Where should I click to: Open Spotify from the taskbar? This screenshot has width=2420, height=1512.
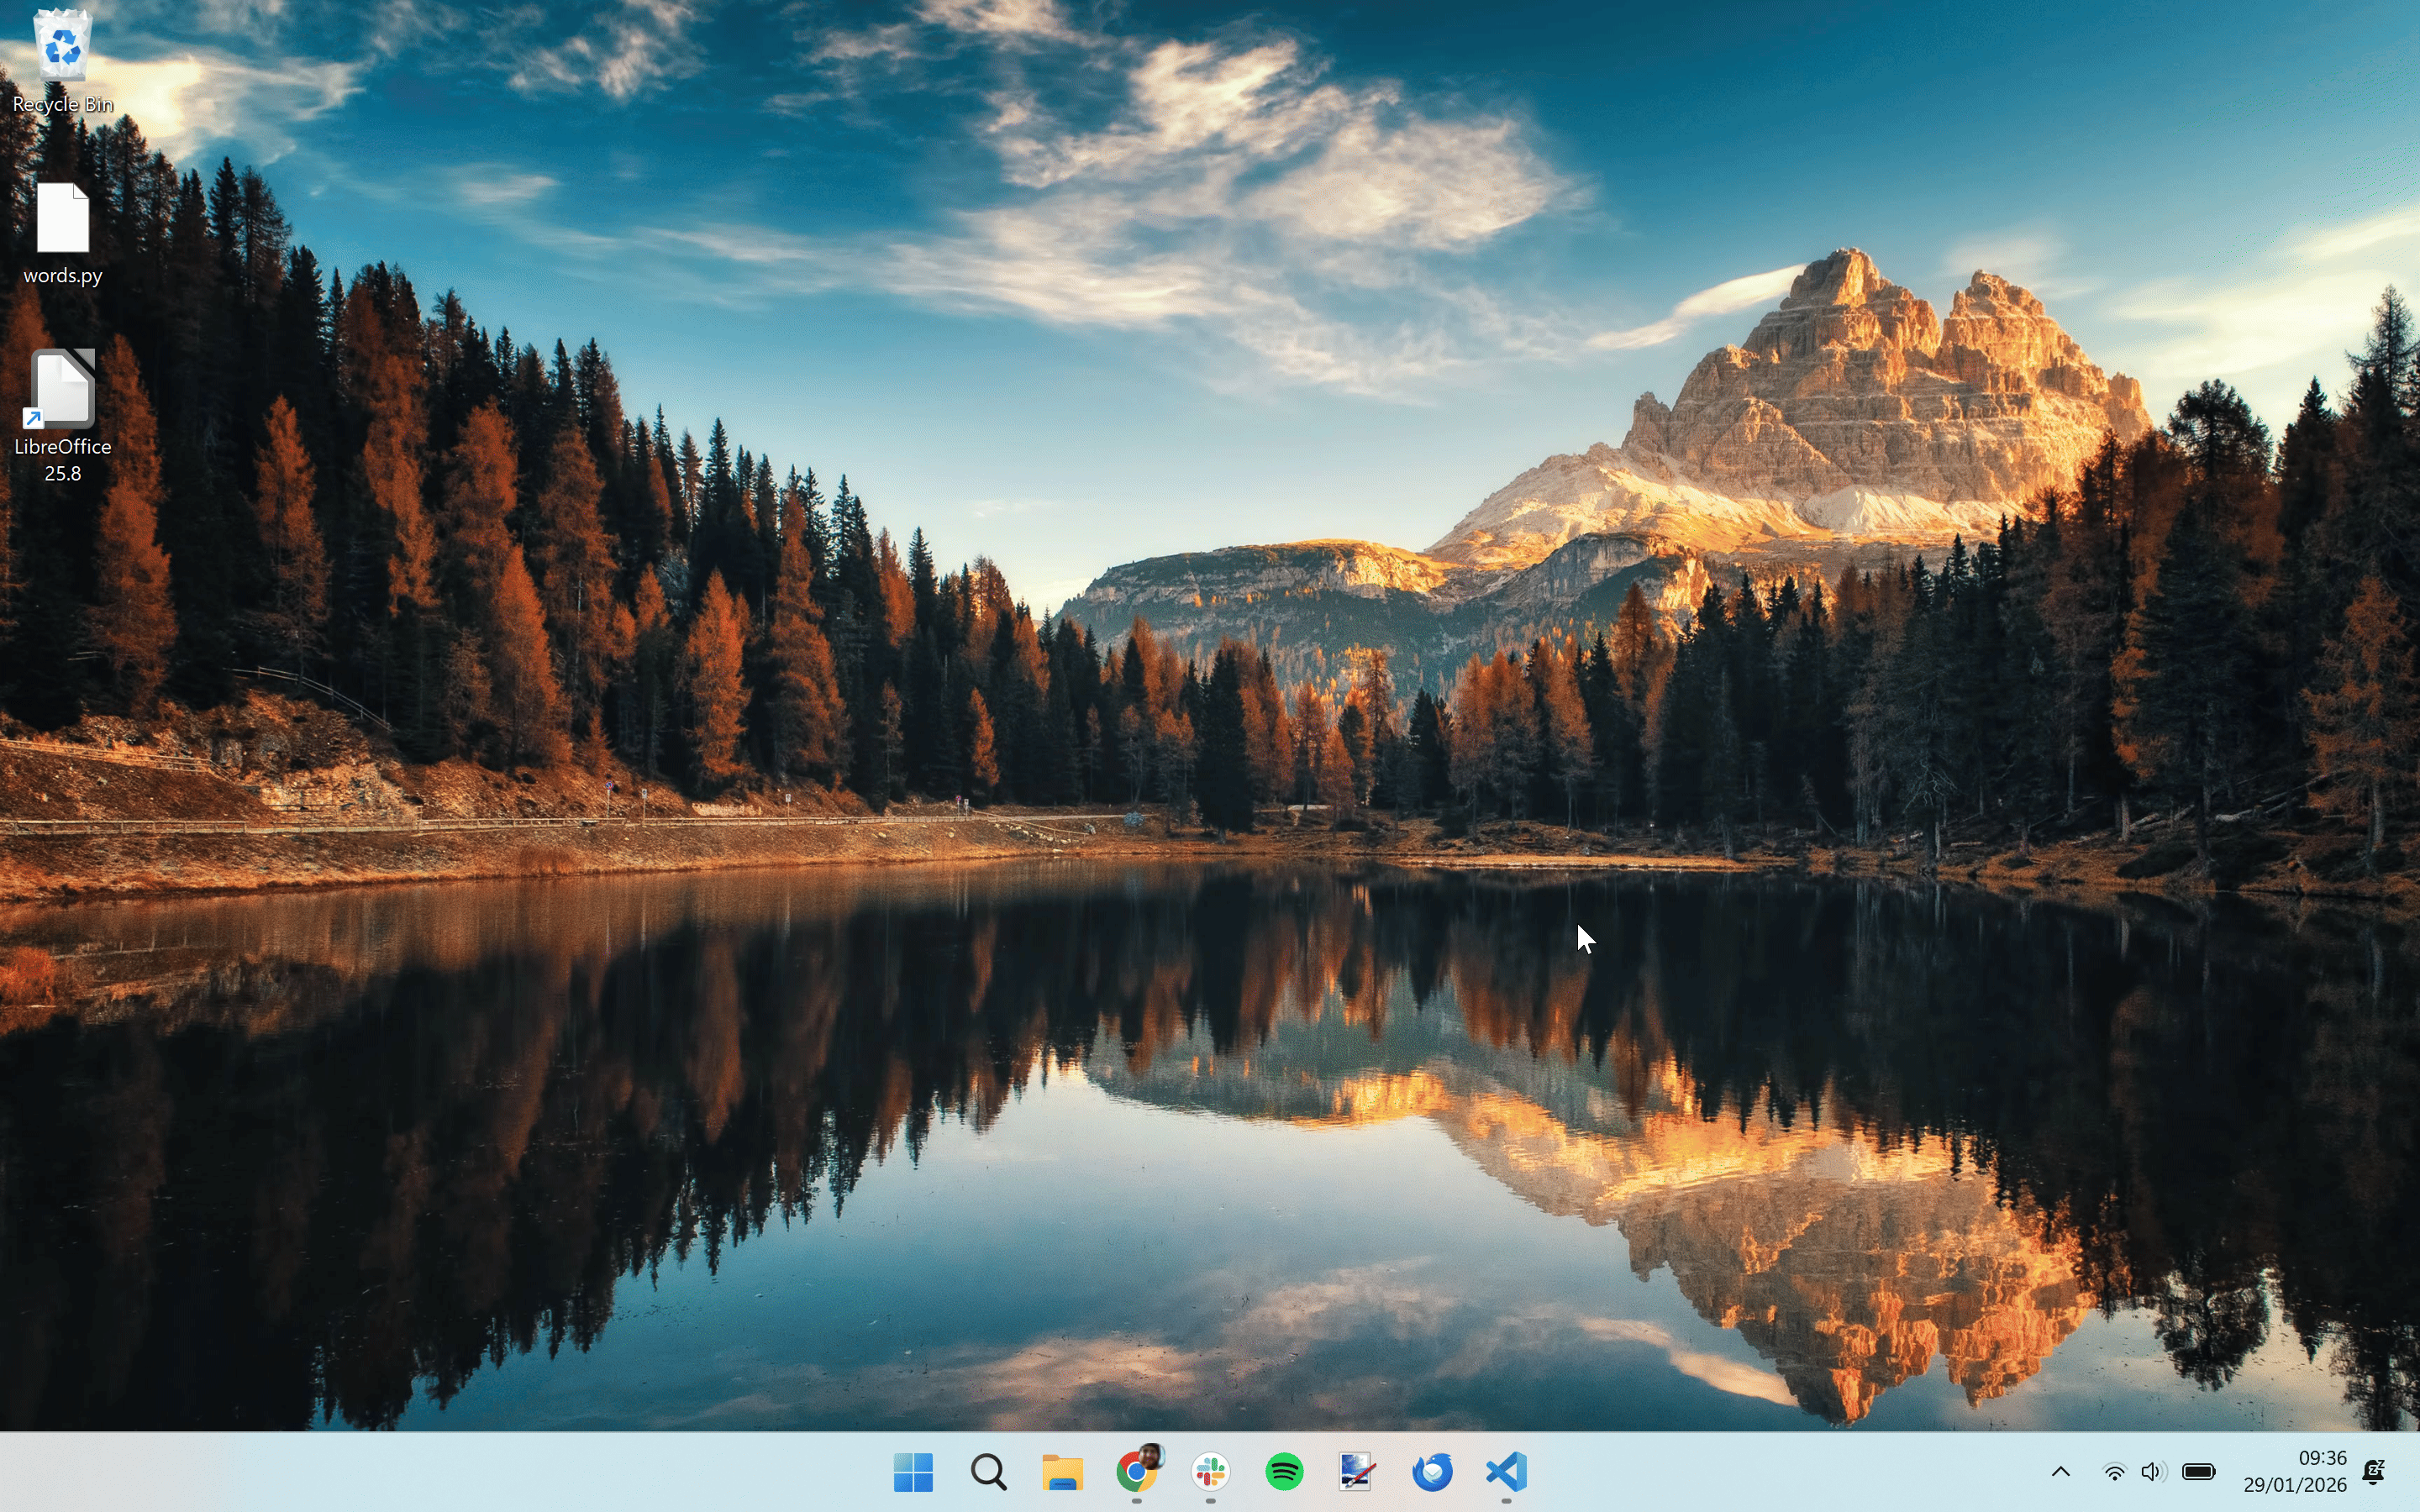[1284, 1472]
